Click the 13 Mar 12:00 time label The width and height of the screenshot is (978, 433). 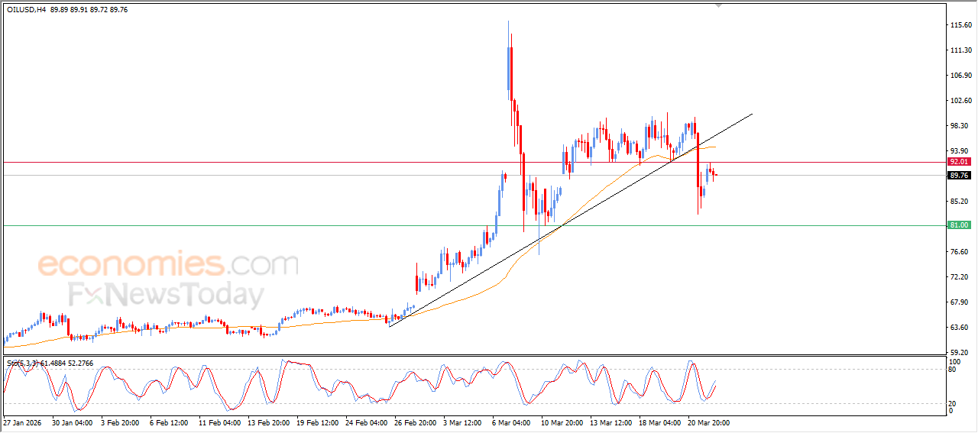pos(610,422)
